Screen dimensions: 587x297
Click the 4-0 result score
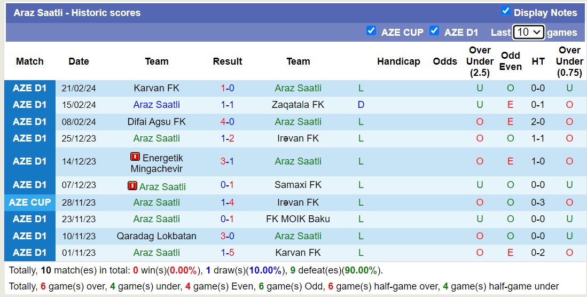[228, 122]
